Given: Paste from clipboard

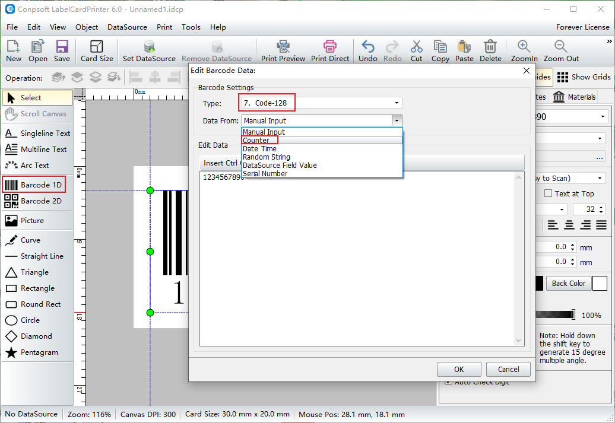Looking at the screenshot, I should coord(464,50).
